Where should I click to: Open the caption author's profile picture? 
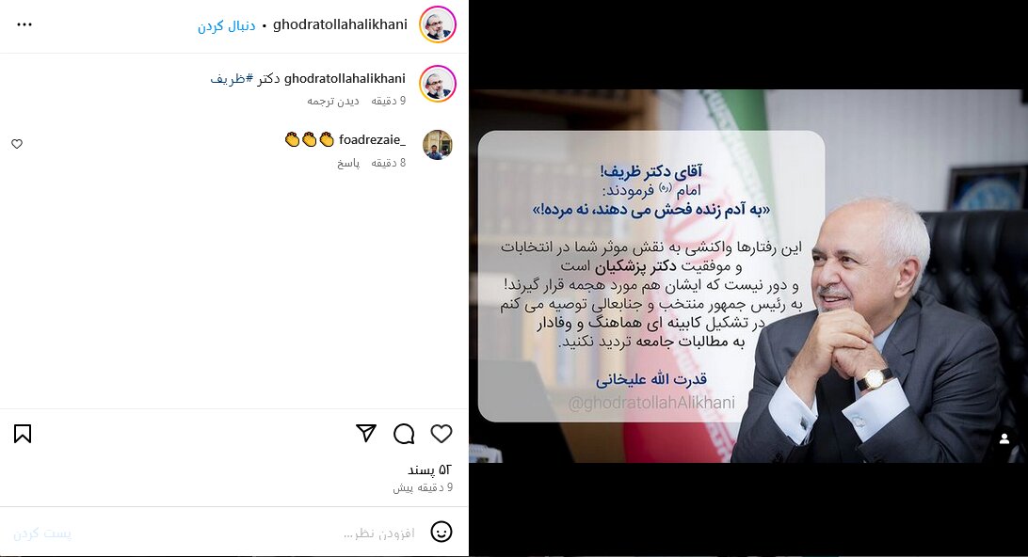click(438, 84)
